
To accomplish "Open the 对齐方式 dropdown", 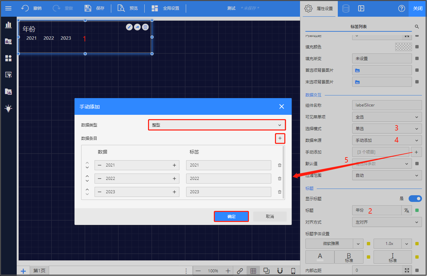I will (x=387, y=222).
